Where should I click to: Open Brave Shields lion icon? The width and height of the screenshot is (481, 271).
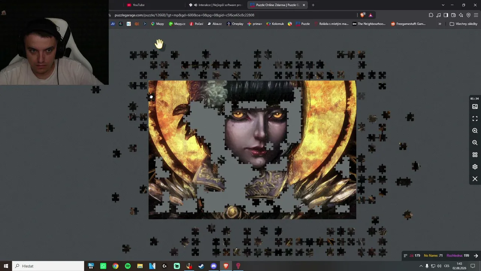[362, 15]
